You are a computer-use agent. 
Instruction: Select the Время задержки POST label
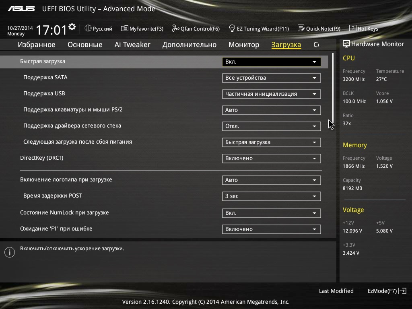(53, 196)
